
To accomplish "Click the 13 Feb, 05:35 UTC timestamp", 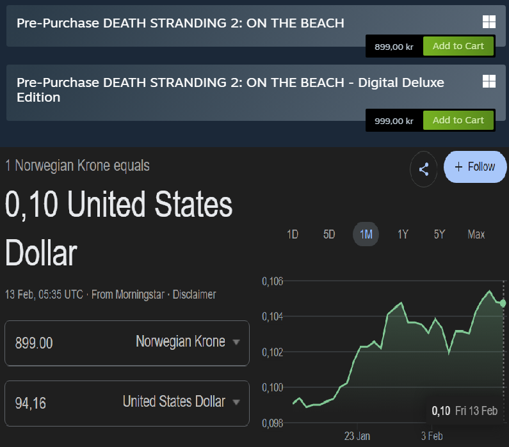I will tap(44, 294).
